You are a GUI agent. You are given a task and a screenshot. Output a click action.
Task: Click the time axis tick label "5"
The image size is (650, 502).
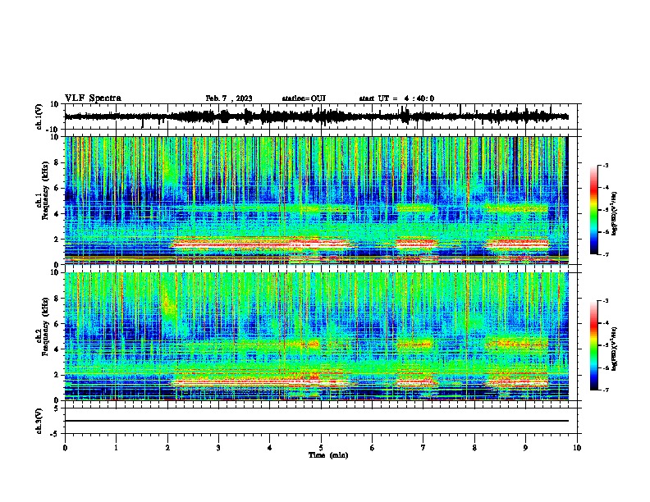pos(321,448)
